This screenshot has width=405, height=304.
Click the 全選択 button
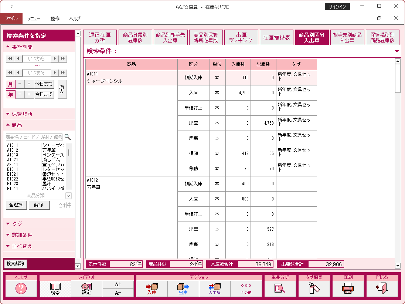tap(16, 205)
